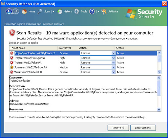Screen dimensions: 168x138
Task: Open the Action dropdown for TrojanDownloader Renos.JI
Action: tap(113, 53)
